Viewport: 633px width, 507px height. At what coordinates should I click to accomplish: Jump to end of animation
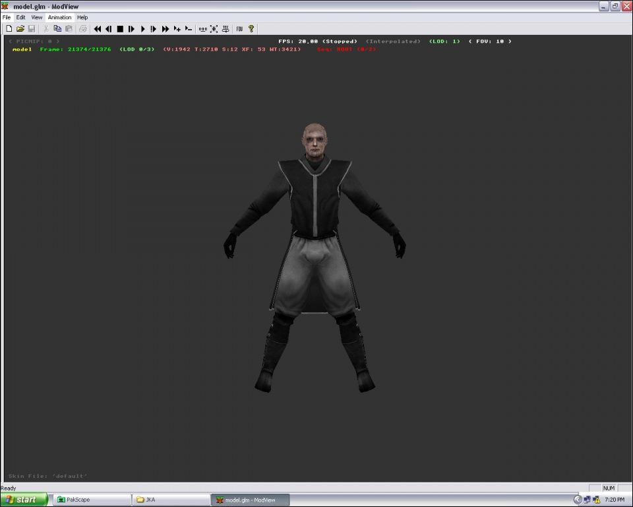click(x=166, y=29)
